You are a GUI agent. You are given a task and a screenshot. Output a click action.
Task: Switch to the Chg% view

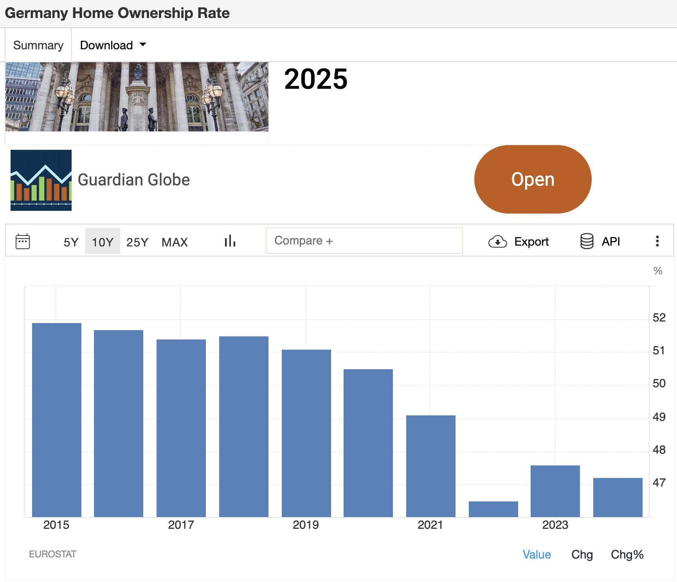(x=627, y=555)
